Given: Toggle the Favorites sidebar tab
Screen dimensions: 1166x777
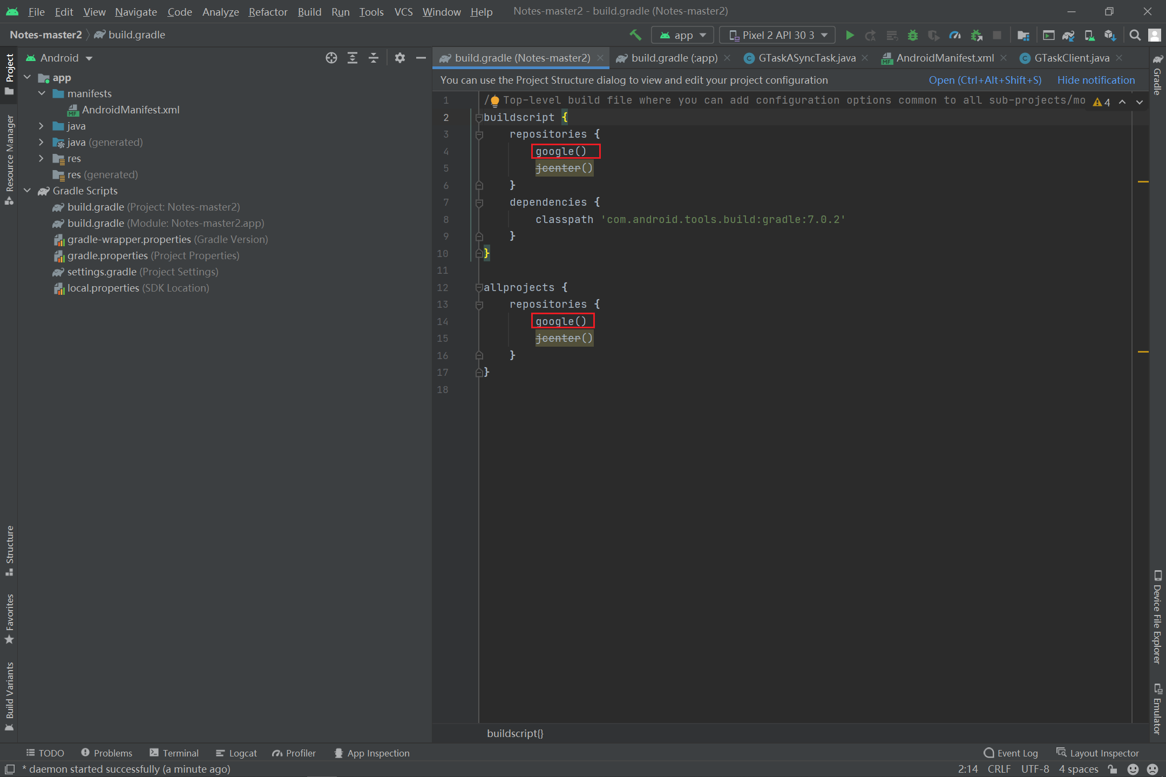Looking at the screenshot, I should [x=9, y=619].
